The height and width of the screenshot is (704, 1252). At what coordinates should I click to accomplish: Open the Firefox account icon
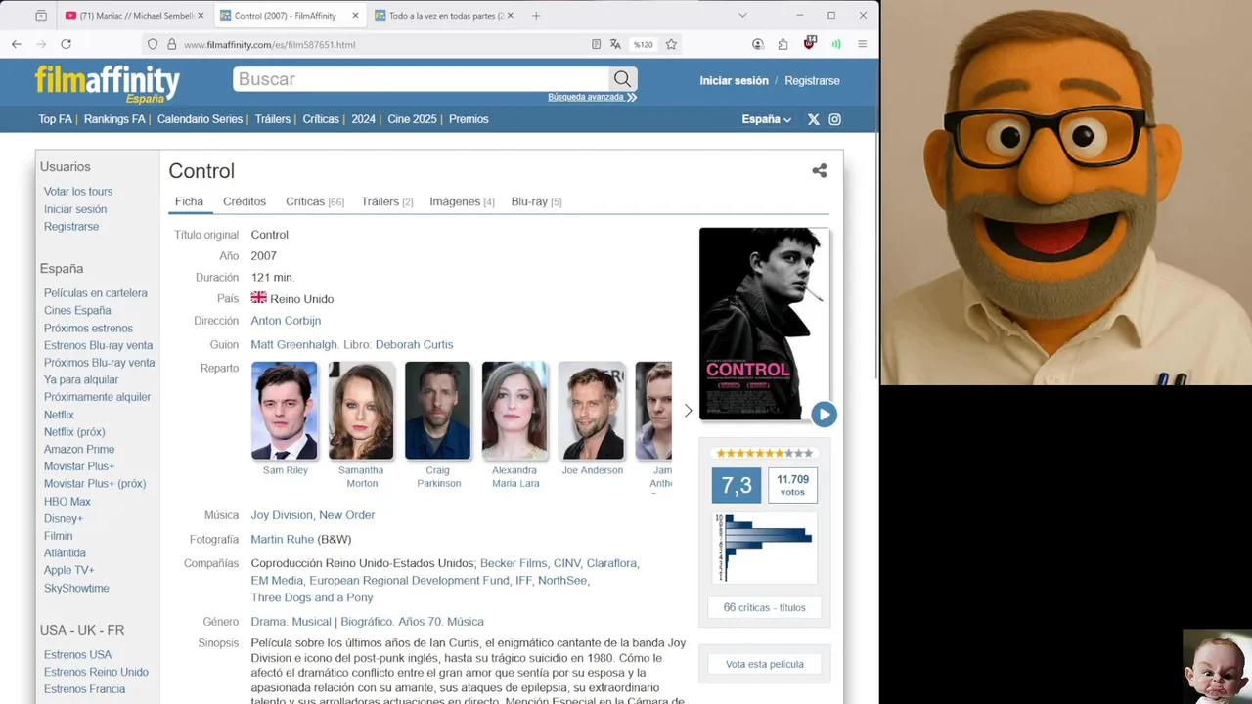pyautogui.click(x=758, y=44)
